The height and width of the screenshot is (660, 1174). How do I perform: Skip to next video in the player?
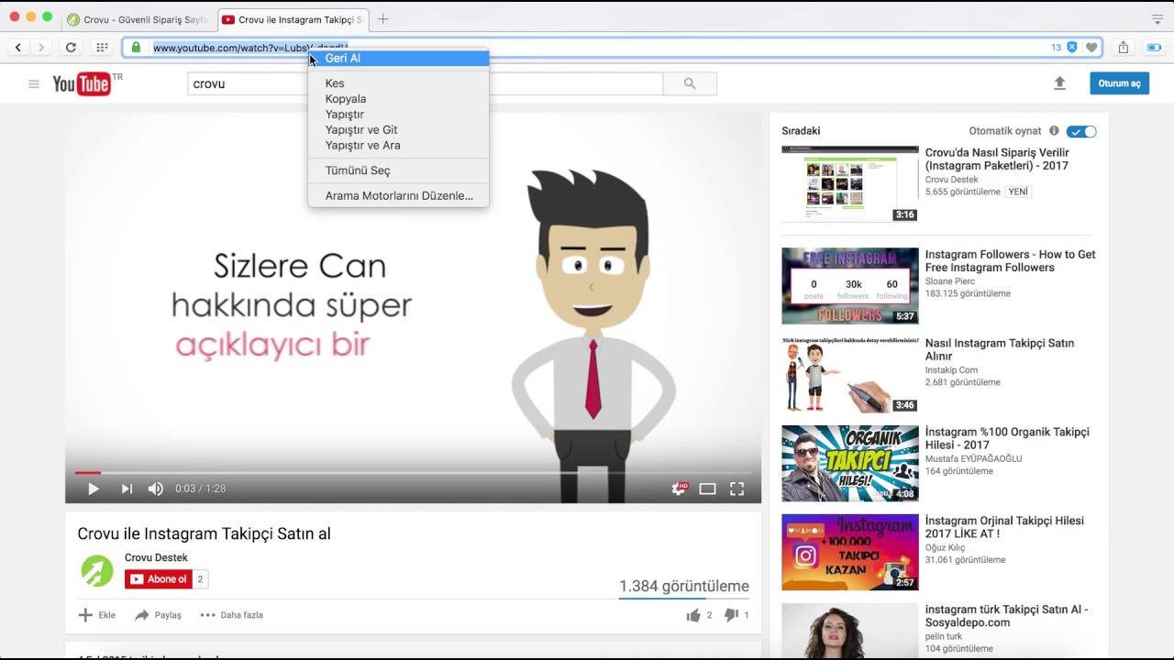tap(127, 489)
